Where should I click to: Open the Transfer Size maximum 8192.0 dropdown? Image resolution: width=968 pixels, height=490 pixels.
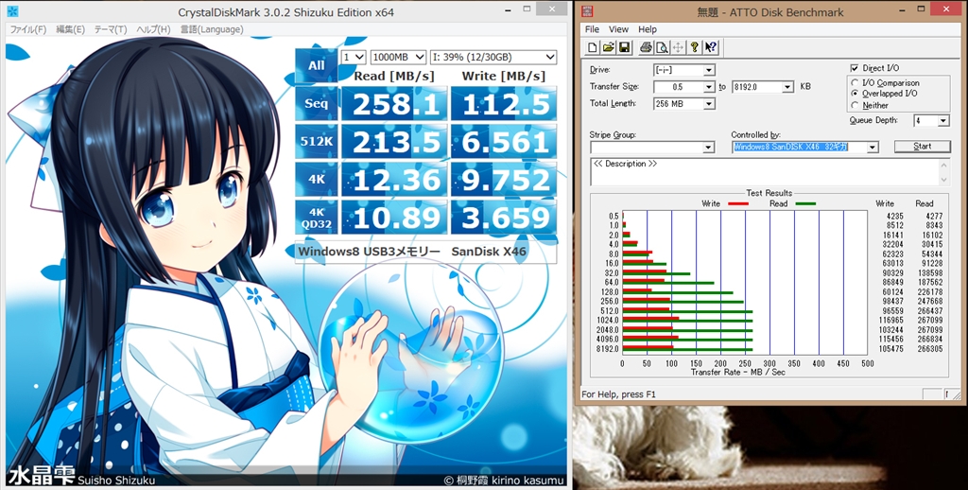[787, 87]
